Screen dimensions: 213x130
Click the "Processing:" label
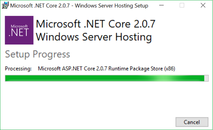(x=18, y=69)
